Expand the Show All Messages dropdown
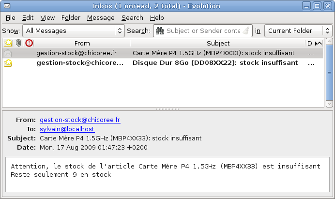Viewport: 335px width, 199px height. pos(74,31)
